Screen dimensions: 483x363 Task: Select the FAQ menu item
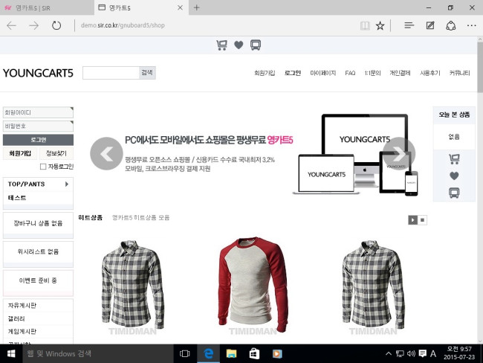(350, 73)
